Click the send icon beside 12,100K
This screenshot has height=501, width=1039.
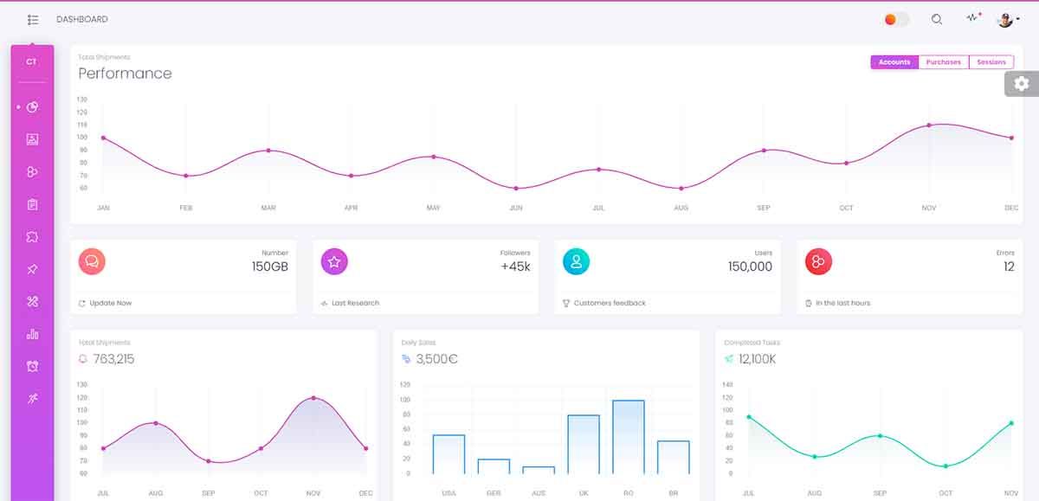click(x=729, y=359)
